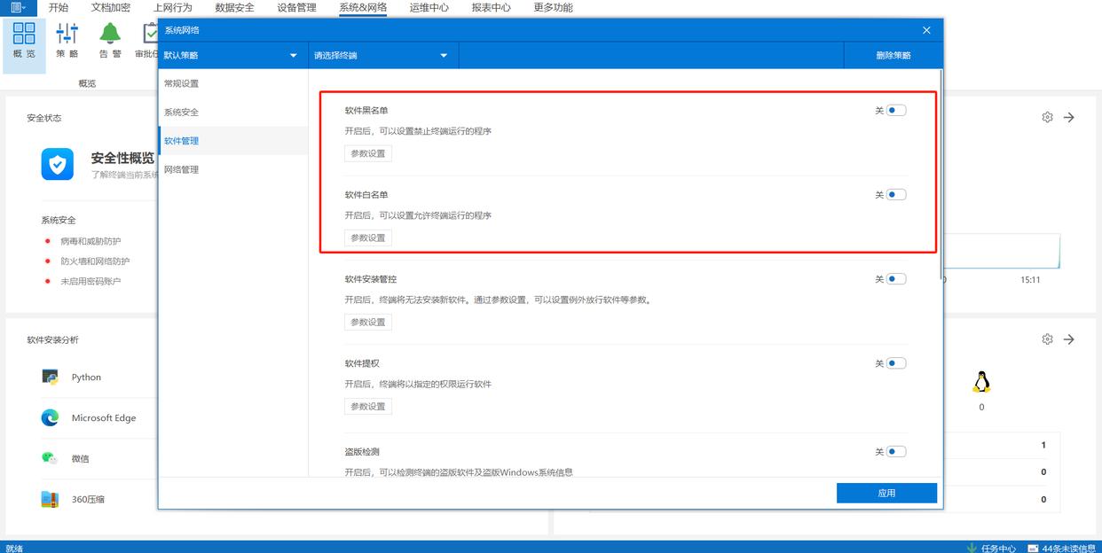The height and width of the screenshot is (553, 1102).
Task: Switch to the 文档加密 tab
Action: coord(110,7)
